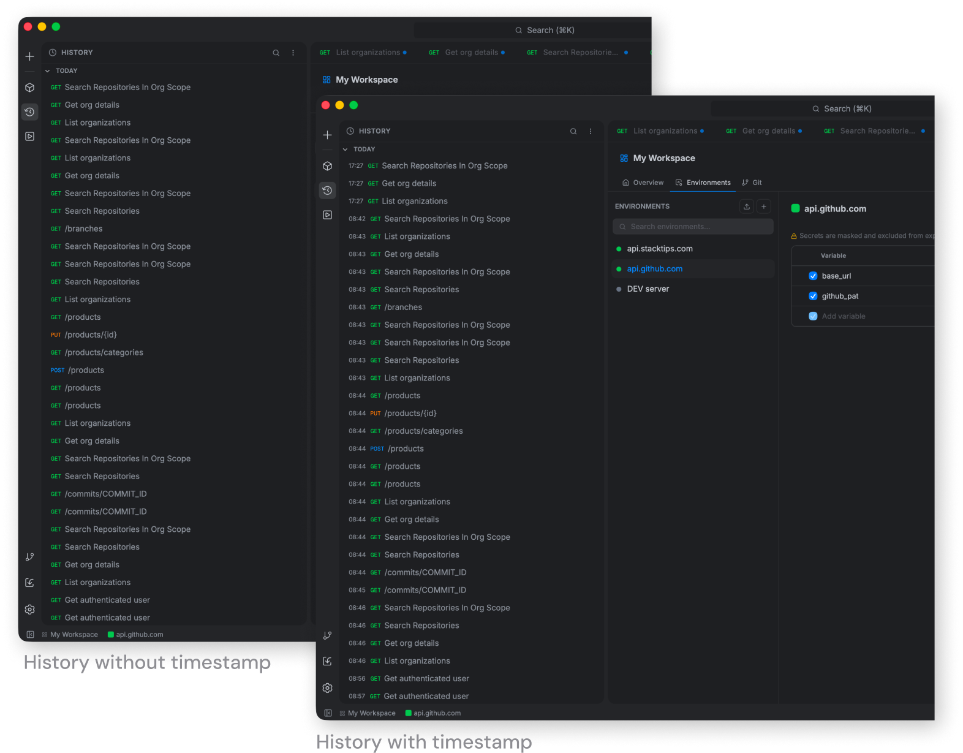
Task: Toggle the Add variable row checkbox
Action: coord(813,316)
